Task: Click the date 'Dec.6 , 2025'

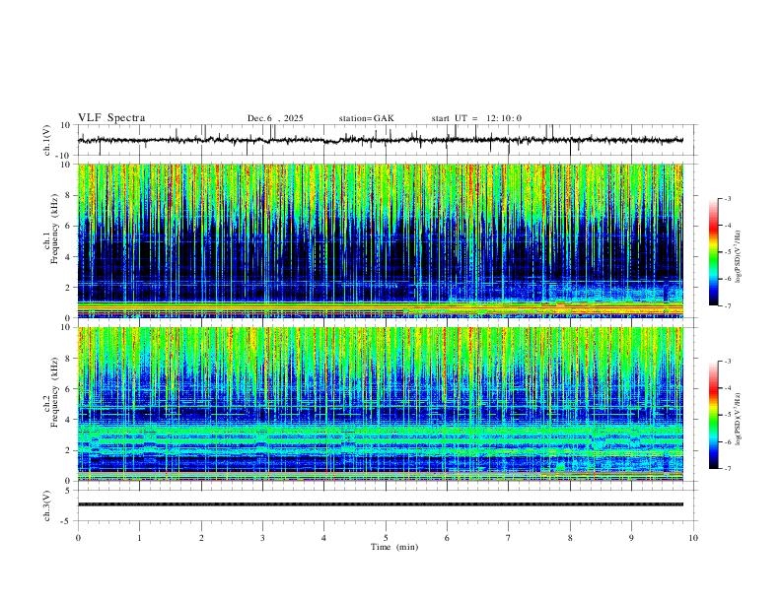Action: pos(275,118)
